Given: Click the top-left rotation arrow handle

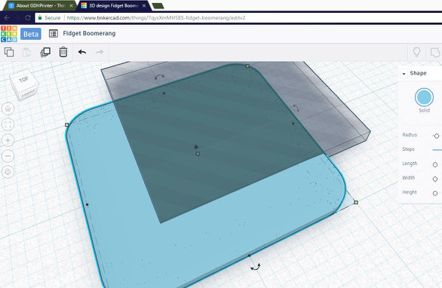Looking at the screenshot, I should 160,77.
